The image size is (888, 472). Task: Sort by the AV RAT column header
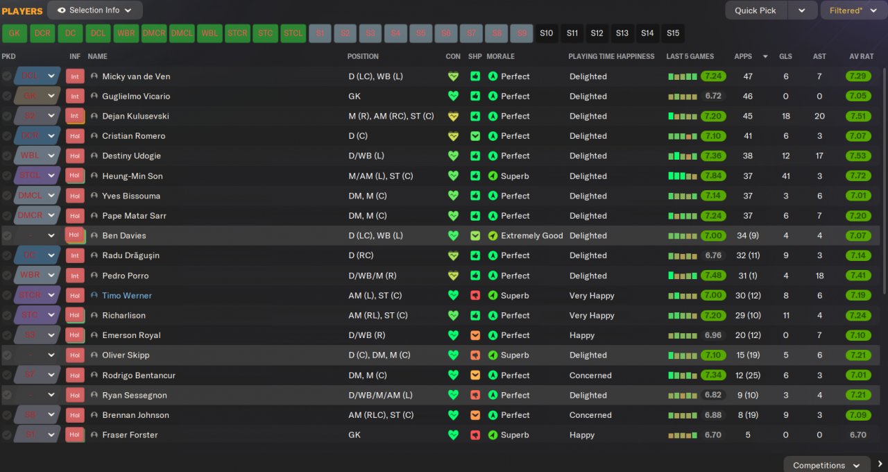pos(862,56)
